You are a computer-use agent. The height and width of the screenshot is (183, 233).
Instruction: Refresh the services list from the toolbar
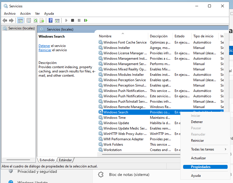pyautogui.click(x=35, y=20)
